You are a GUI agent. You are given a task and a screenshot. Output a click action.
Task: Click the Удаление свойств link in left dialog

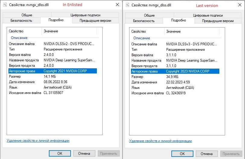point(38,141)
